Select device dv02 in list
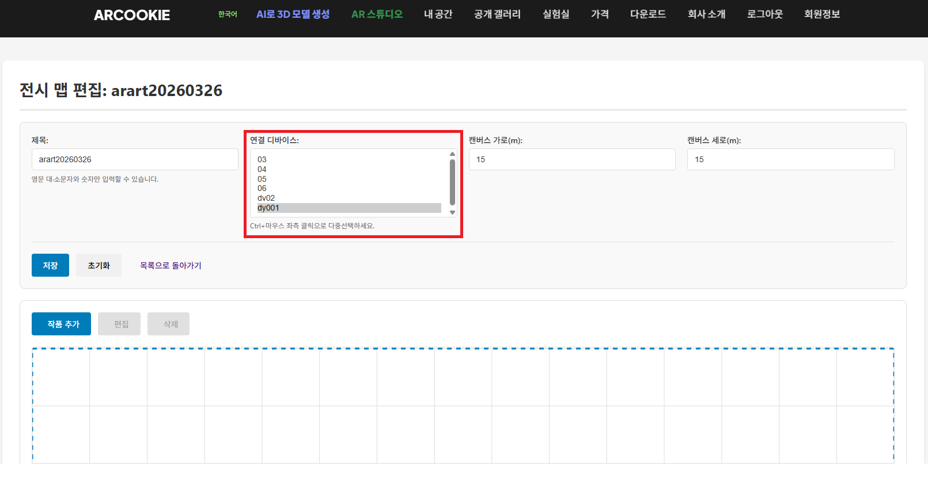 pos(266,198)
